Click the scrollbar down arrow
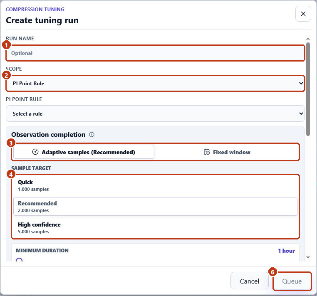 click(308, 257)
